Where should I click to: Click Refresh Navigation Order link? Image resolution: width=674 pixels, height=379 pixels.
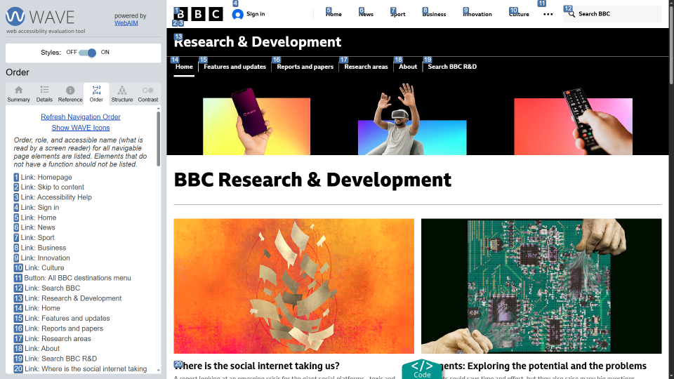click(x=80, y=117)
